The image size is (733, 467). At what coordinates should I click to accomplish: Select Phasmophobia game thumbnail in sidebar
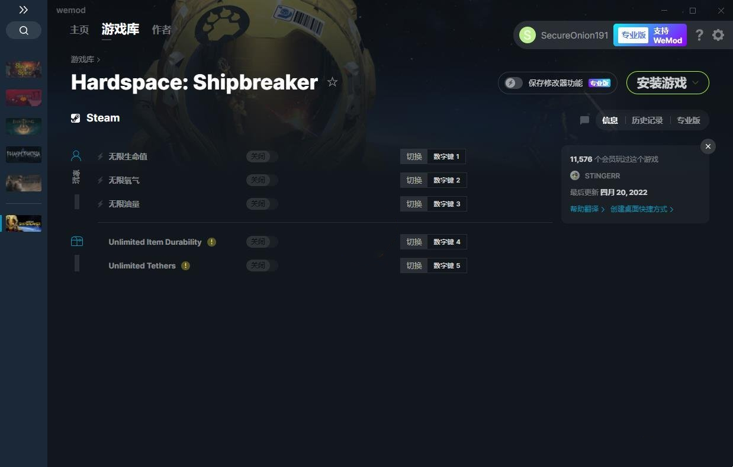tap(24, 155)
